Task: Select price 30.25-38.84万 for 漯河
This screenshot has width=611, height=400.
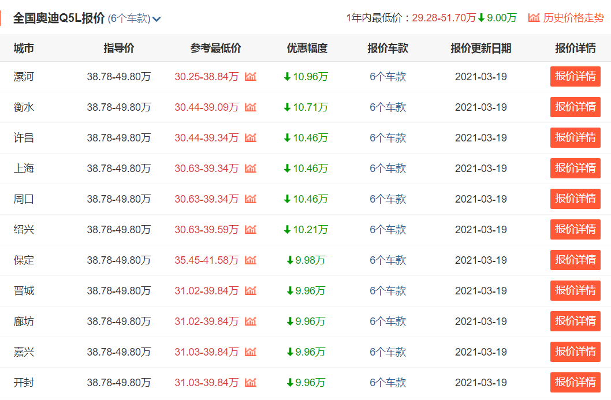Action: (207, 76)
